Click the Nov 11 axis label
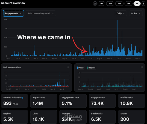The width and height of the screenshot is (147, 124). [128, 58]
